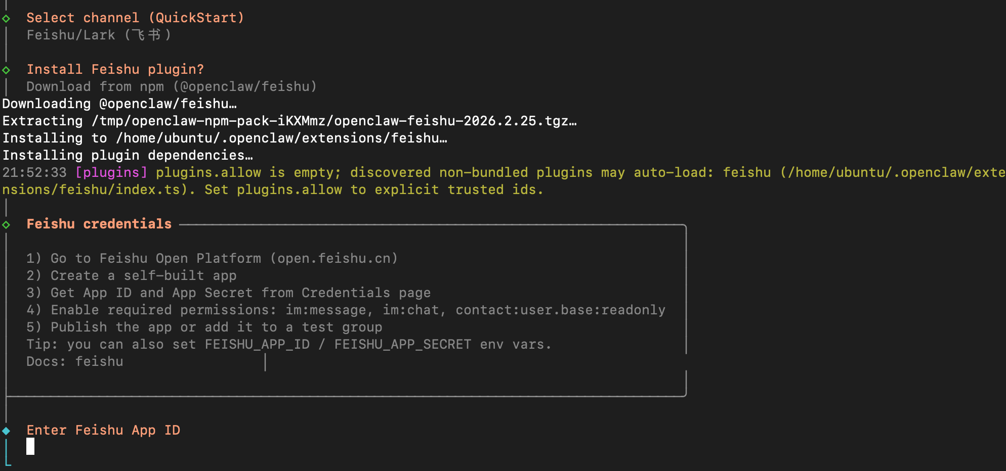Open the open.feishu.cn URL
1006x471 pixels.
(334, 259)
